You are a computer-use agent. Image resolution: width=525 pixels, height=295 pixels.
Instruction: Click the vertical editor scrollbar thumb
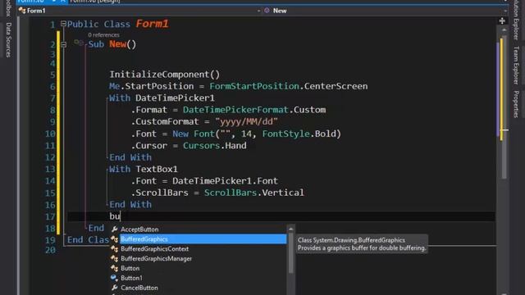[504, 107]
